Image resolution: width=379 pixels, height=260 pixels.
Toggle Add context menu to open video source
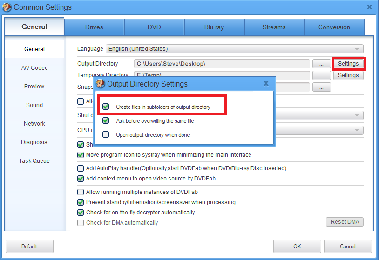[81, 179]
